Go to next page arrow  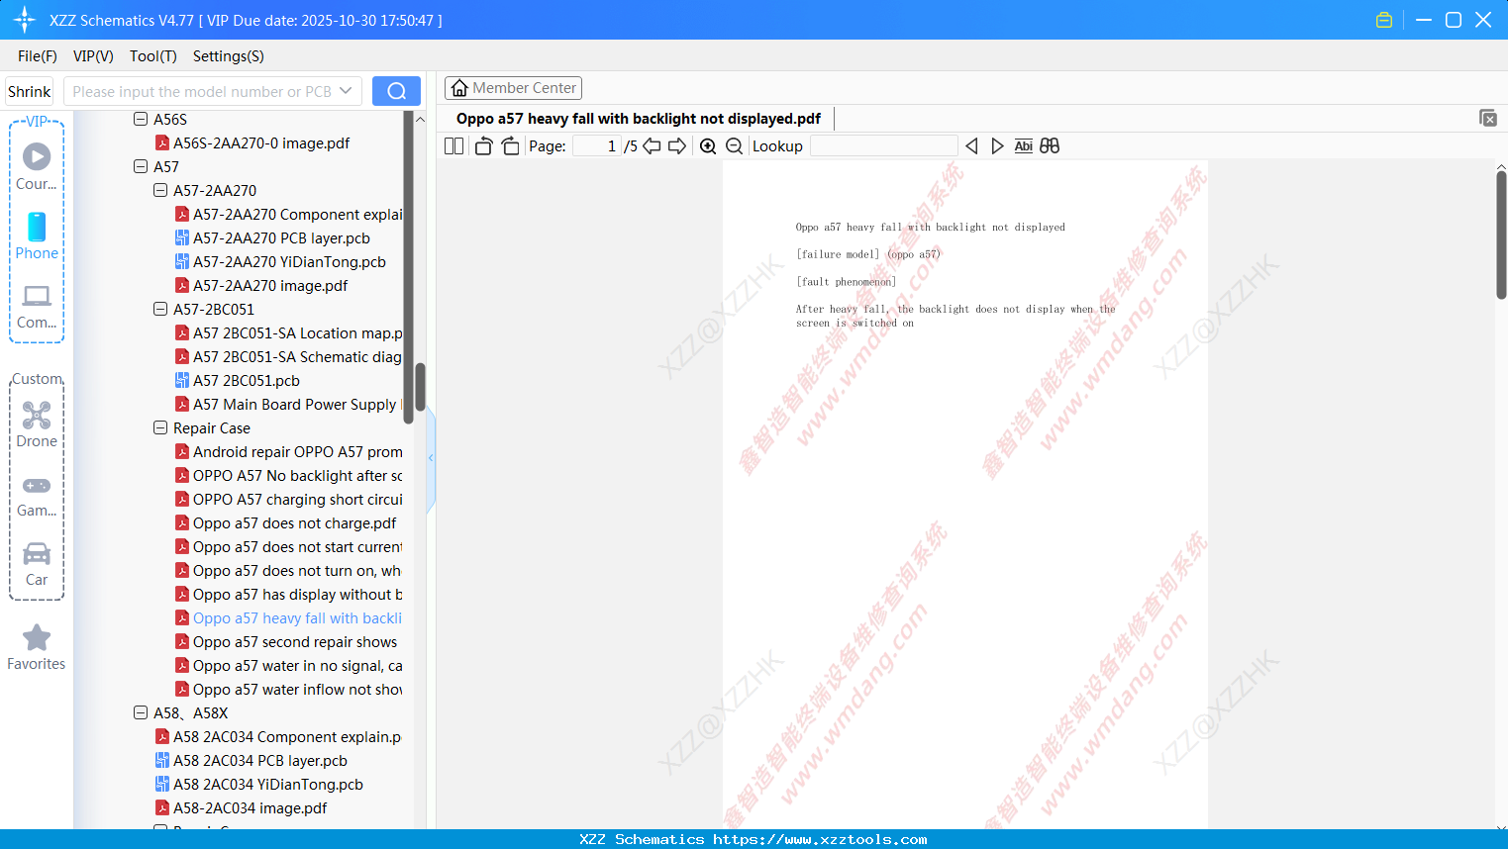tap(677, 146)
